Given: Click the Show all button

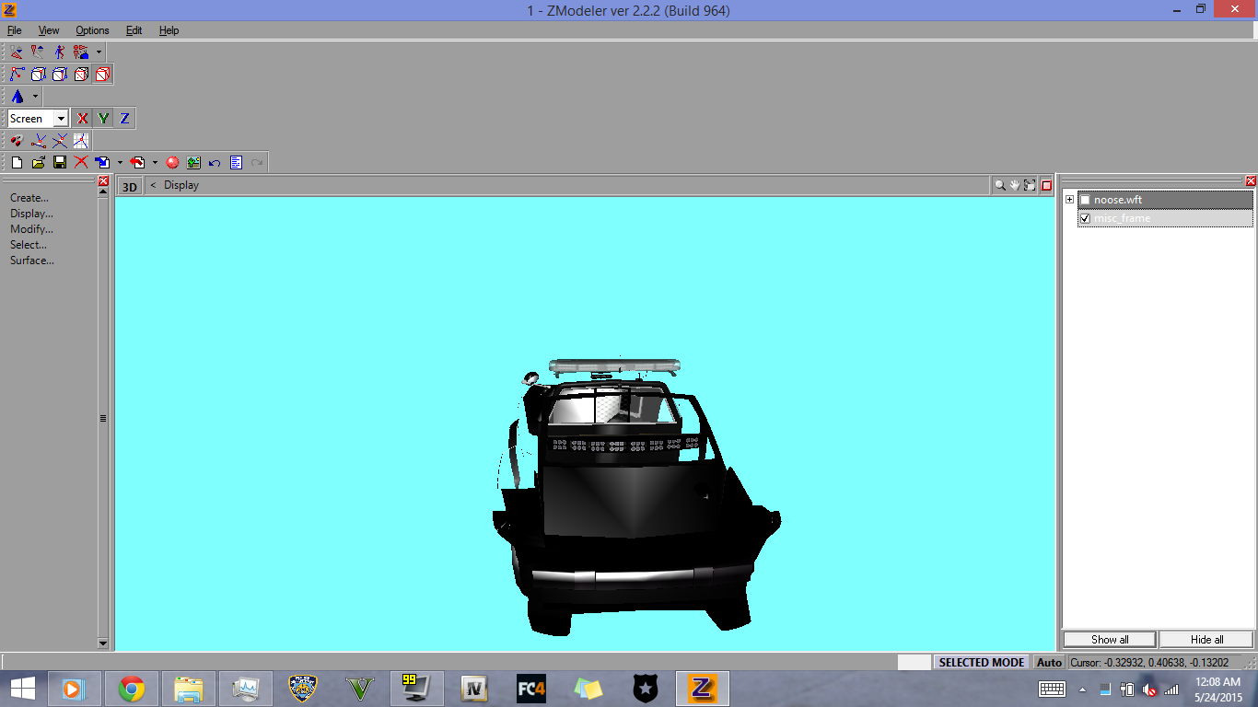Looking at the screenshot, I should 1110,640.
